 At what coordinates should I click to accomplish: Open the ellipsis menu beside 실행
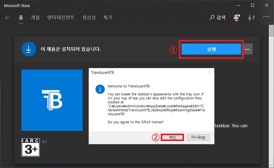[247, 49]
